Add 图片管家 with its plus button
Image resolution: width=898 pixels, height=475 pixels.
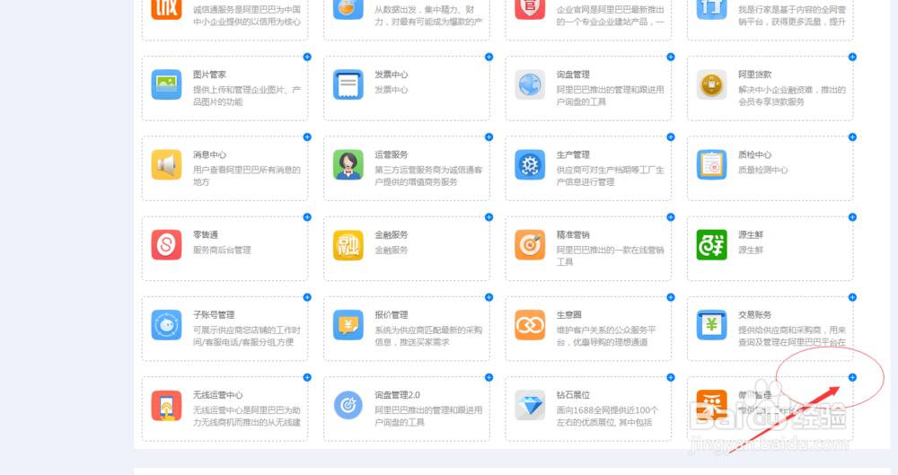click(x=307, y=57)
